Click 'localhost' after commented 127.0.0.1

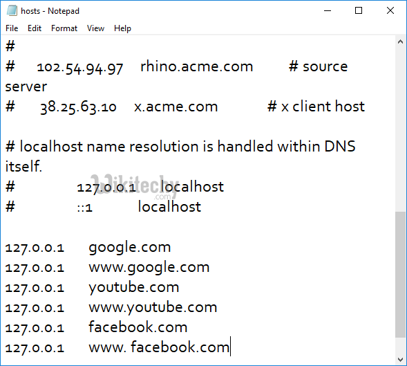(x=192, y=186)
